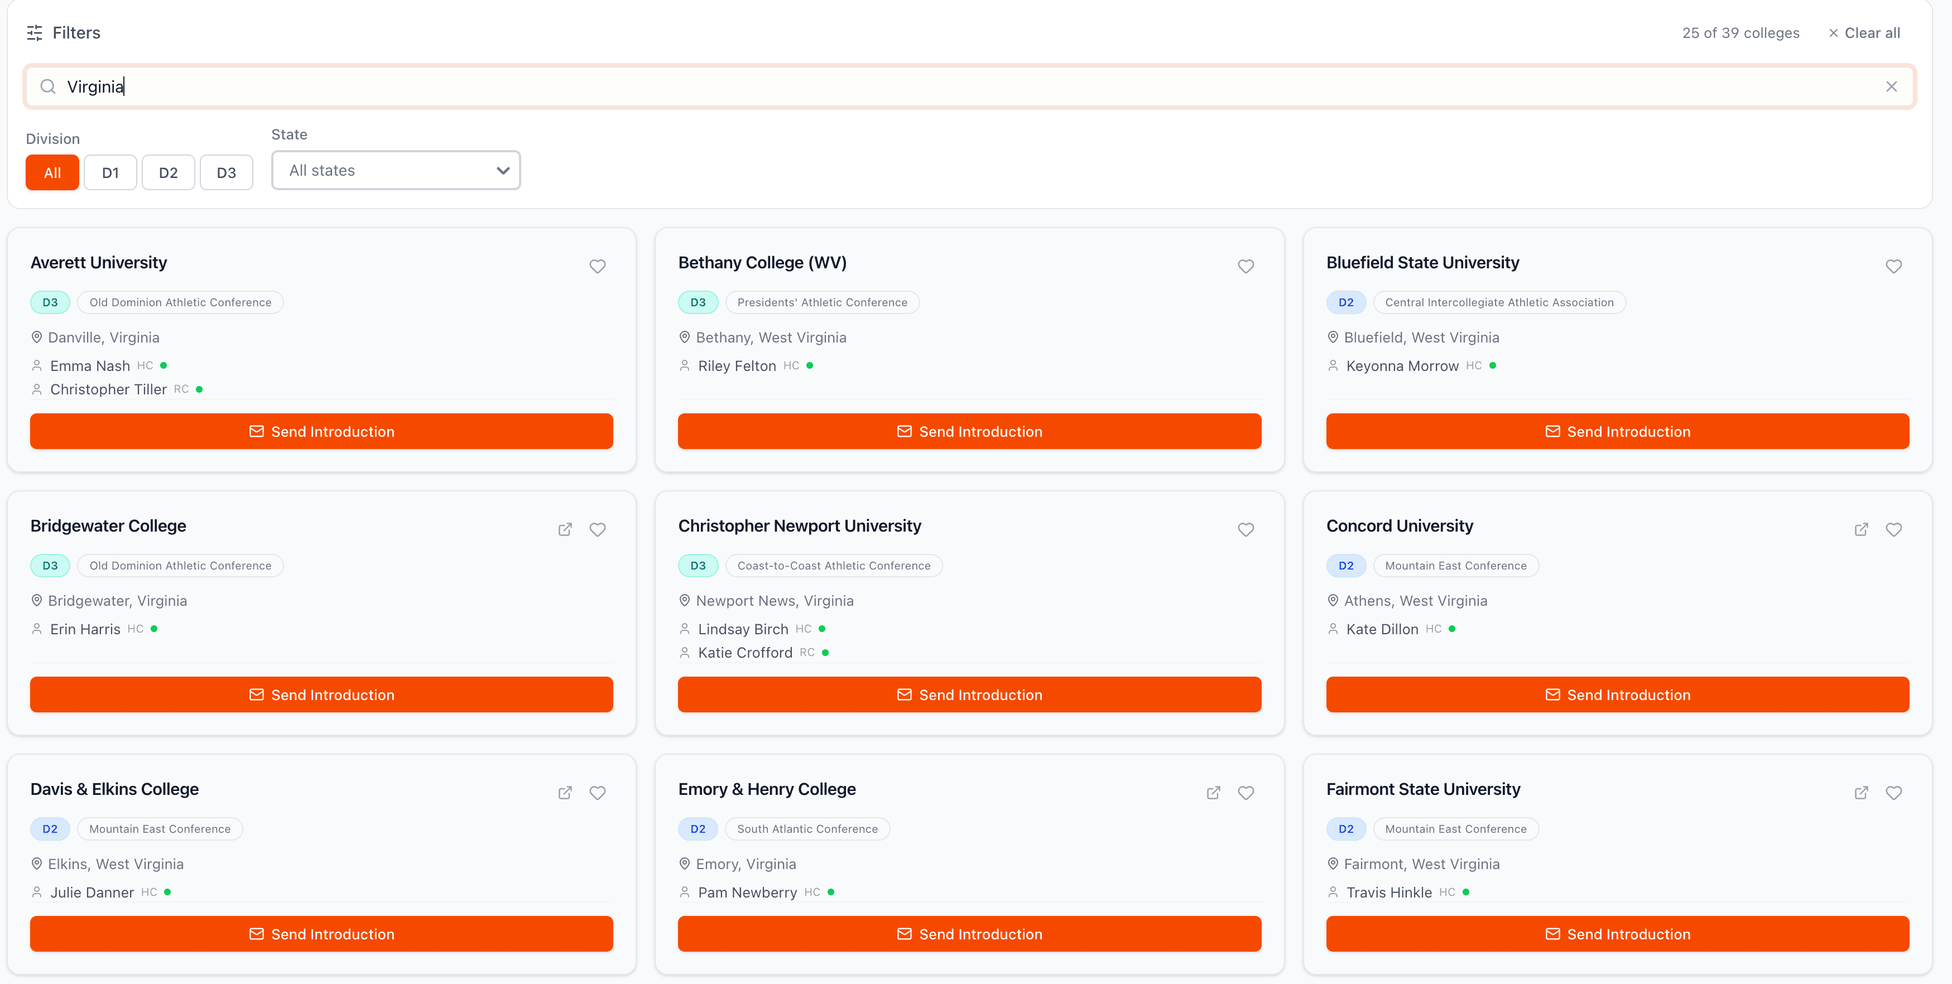Image resolution: width=1952 pixels, height=984 pixels.
Task: Select the All division filter
Action: [x=52, y=173]
